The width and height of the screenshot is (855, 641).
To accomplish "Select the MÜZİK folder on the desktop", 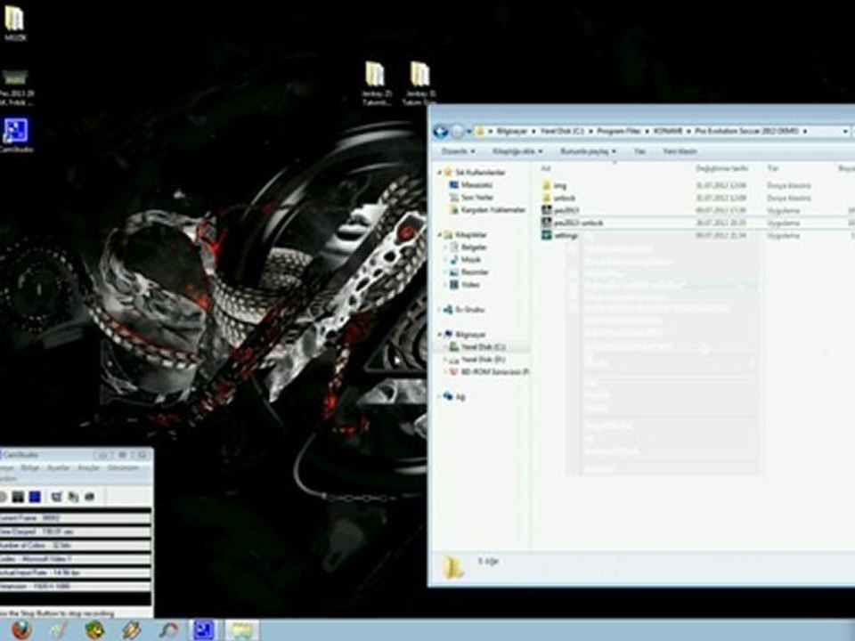I will (x=15, y=23).
